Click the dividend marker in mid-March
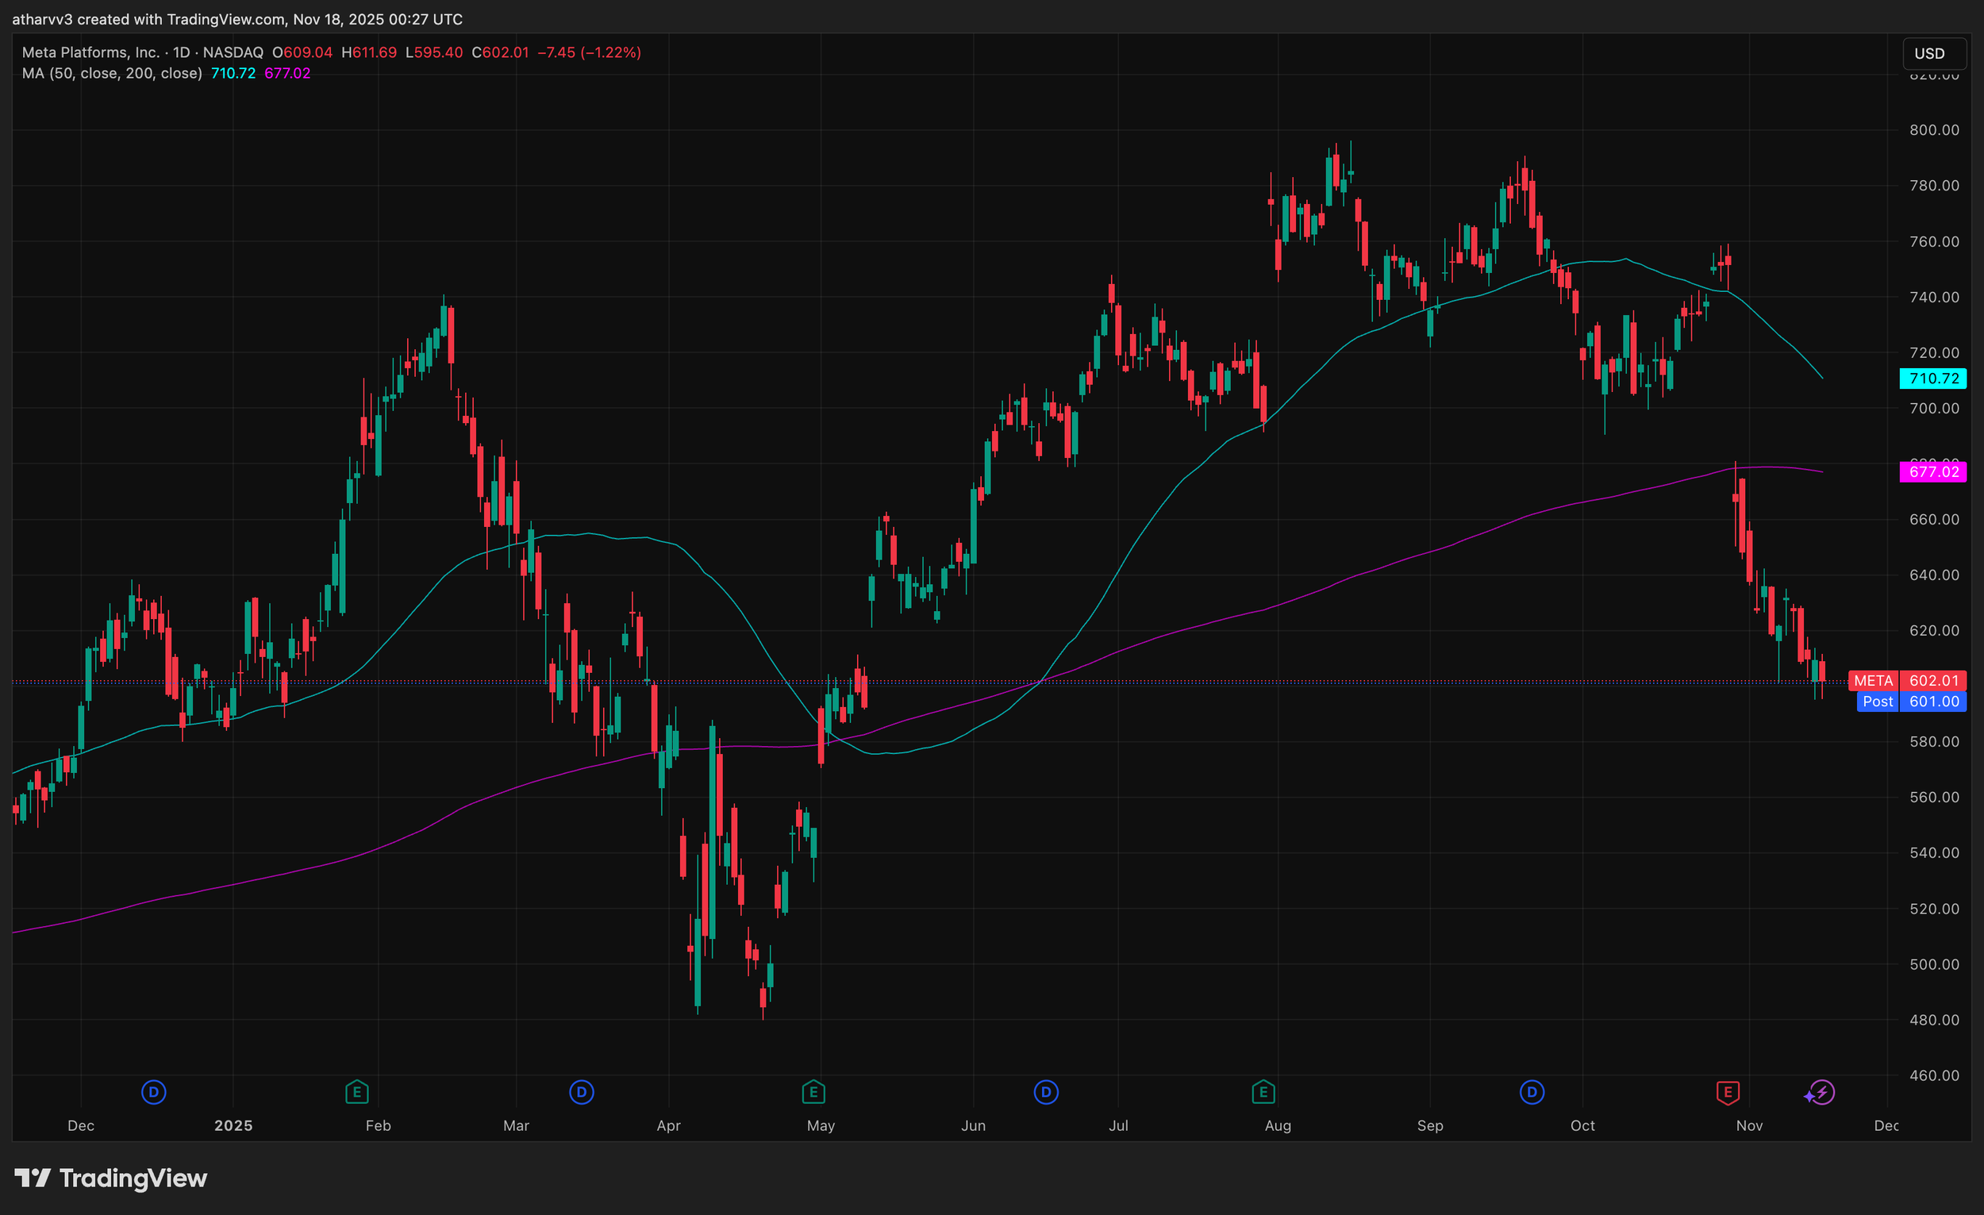 click(582, 1093)
